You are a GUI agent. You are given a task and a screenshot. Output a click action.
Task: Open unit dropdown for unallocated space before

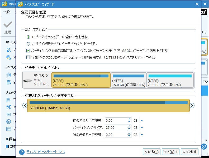pyautogui.click(x=142, y=121)
